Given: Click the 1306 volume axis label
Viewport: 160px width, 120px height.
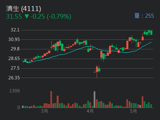Looking at the screenshot, I should click(x=15, y=91).
